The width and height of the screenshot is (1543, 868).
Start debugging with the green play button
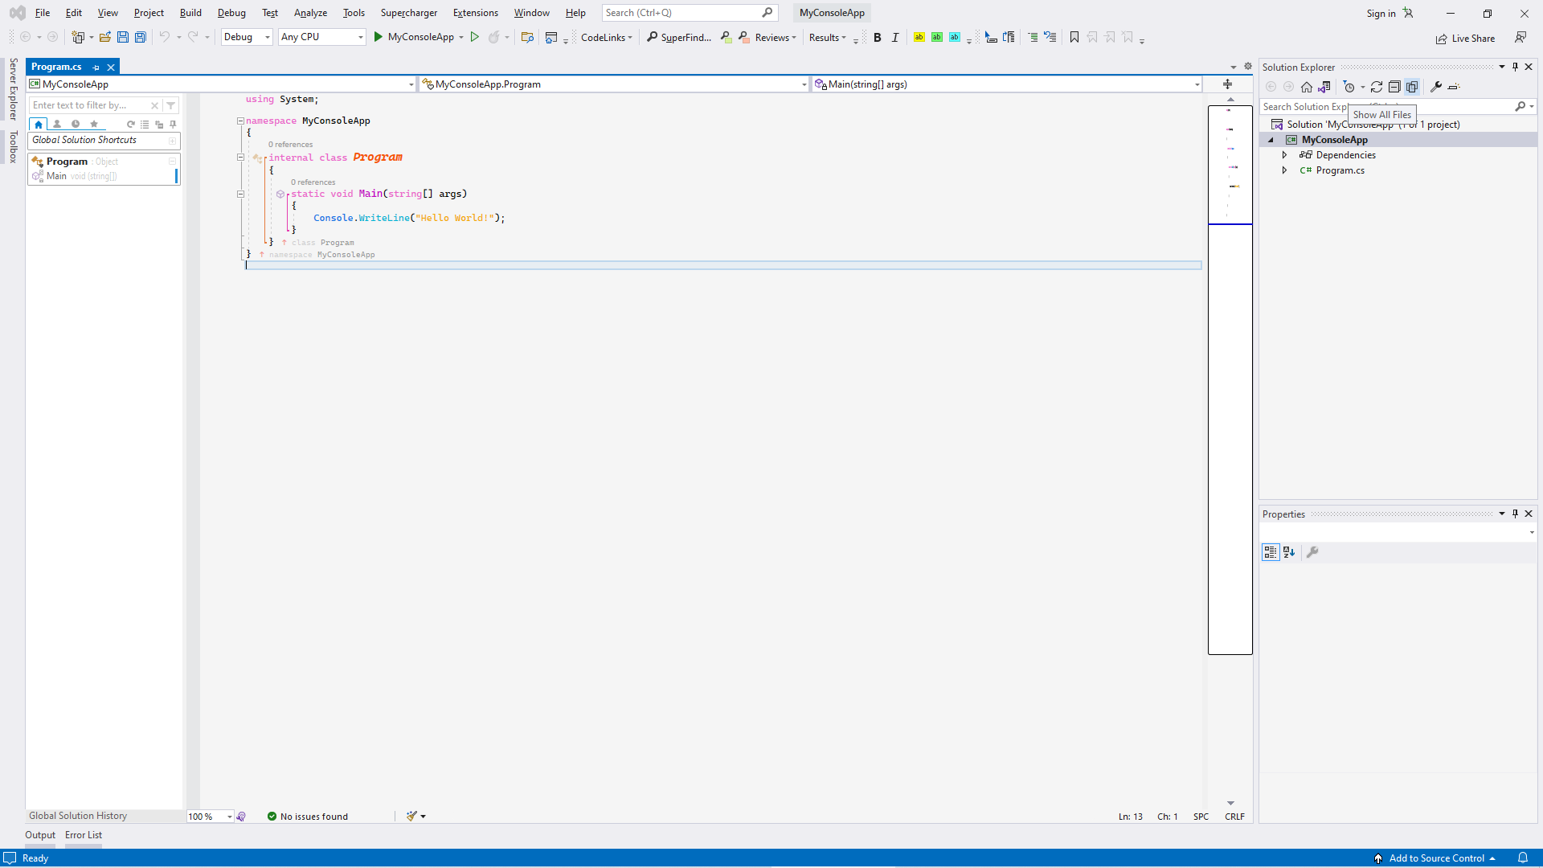point(379,37)
